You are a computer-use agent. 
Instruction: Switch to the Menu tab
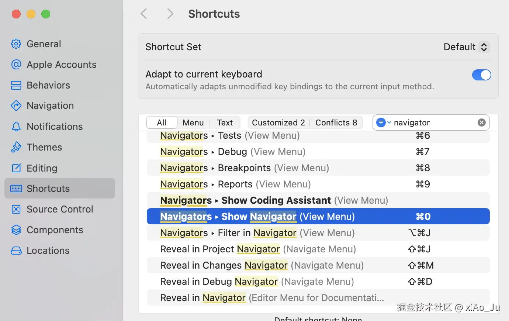click(193, 122)
